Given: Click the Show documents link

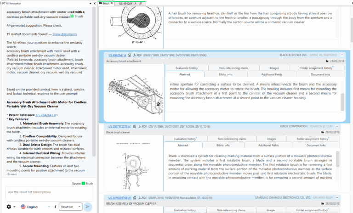Looking at the screenshot, I should pos(64,34).
